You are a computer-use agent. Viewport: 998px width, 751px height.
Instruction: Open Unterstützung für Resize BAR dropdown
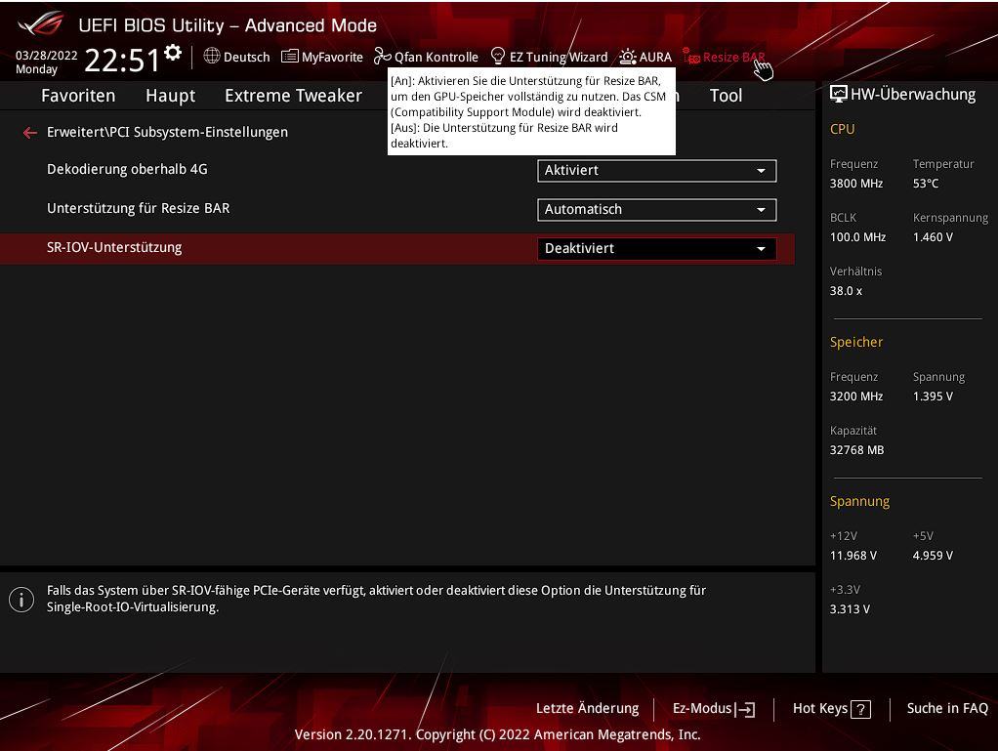[x=657, y=209]
